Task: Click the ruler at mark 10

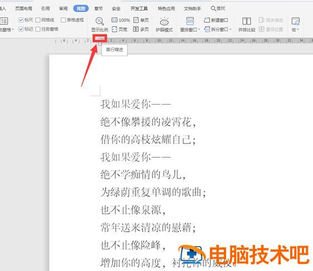Action: pos(159,41)
